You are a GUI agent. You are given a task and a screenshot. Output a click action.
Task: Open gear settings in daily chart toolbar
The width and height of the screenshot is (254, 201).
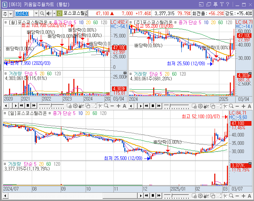coord(201,196)
